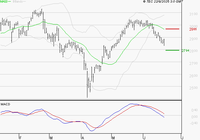
Task: Click the -040 MACD axis label
Action: click(194, 123)
